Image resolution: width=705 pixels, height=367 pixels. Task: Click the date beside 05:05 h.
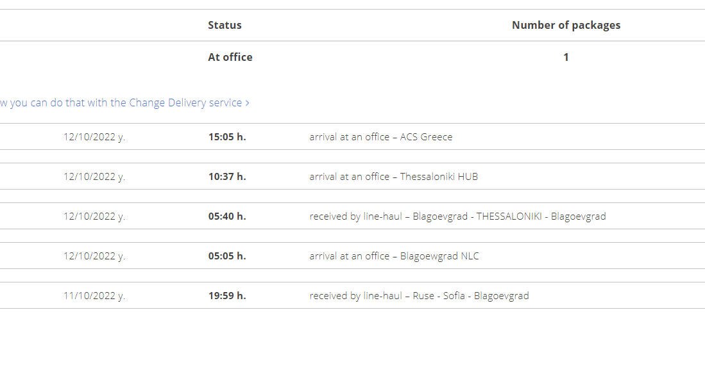coord(94,256)
